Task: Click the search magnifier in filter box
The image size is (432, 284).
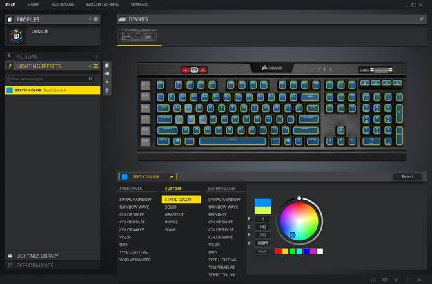Action: coord(91,79)
